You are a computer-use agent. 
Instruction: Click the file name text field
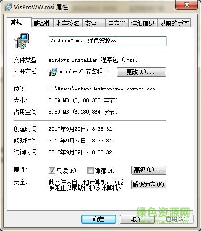tap(108, 41)
